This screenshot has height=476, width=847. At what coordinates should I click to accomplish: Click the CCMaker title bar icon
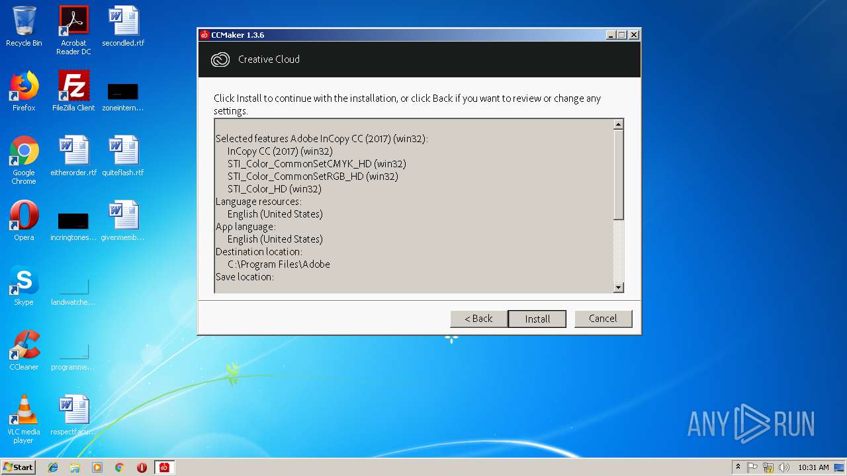[x=204, y=35]
